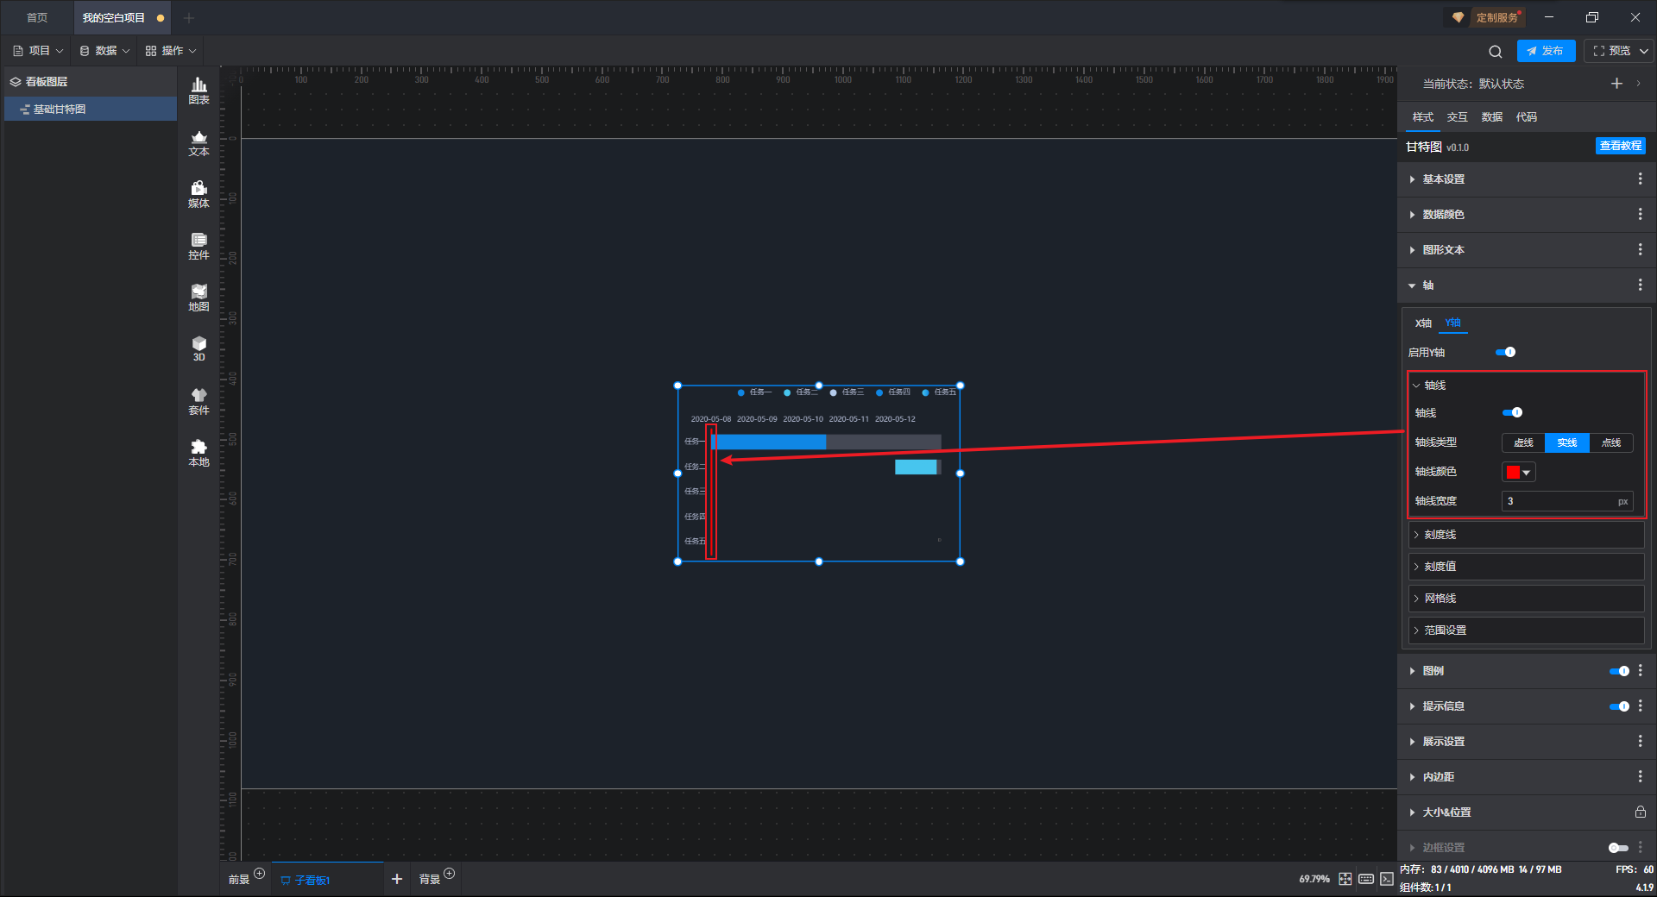Open more options for 展示设置 section

click(1640, 741)
